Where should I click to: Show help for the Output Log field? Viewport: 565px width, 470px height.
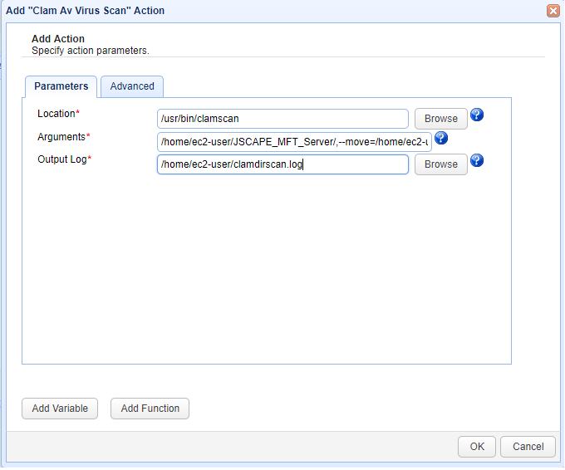477,161
